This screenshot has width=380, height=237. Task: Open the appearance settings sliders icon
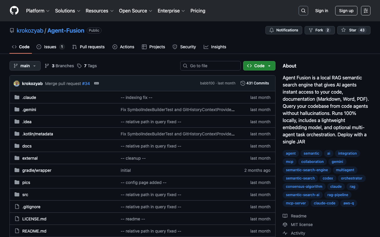[x=365, y=11]
